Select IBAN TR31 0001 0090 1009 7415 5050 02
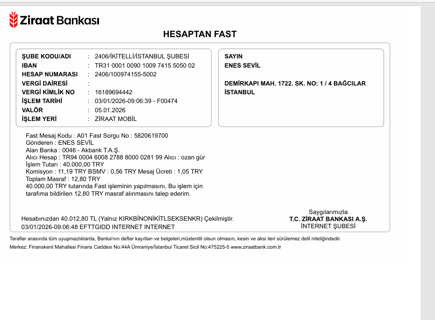Screen dimensions: 435x320 pos(145,66)
